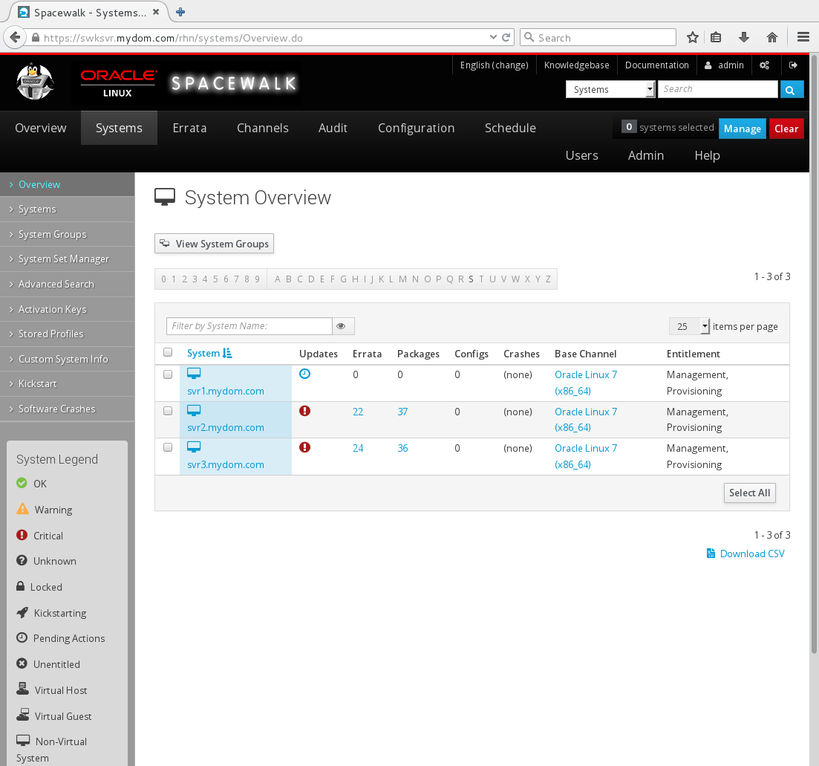Open the Configuration tab

416,128
